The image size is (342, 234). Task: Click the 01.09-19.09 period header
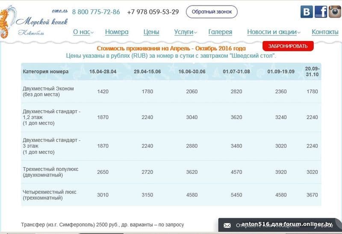281,71
